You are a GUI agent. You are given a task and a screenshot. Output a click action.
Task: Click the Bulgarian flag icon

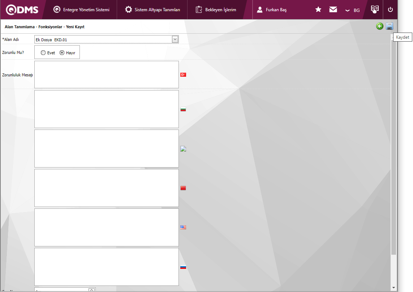pos(183,109)
